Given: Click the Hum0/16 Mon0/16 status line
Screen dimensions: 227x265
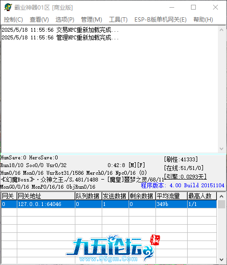Looking at the screenshot, I should click(x=73, y=173).
